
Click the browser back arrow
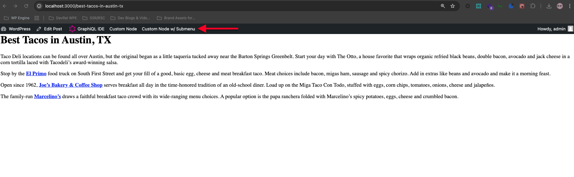pyautogui.click(x=5, y=6)
